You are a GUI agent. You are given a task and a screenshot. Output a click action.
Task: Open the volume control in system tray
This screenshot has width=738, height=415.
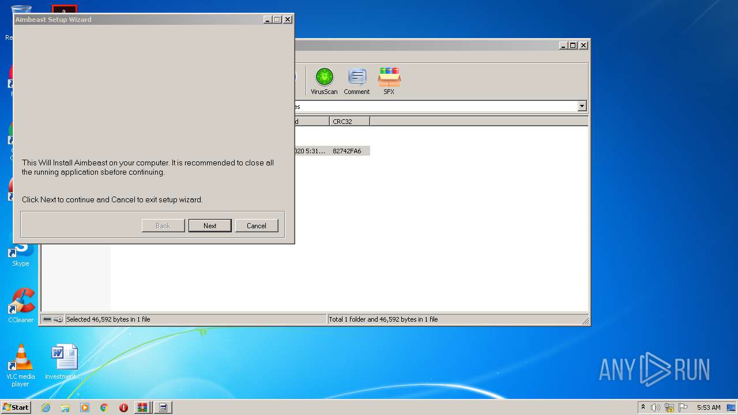[656, 408]
